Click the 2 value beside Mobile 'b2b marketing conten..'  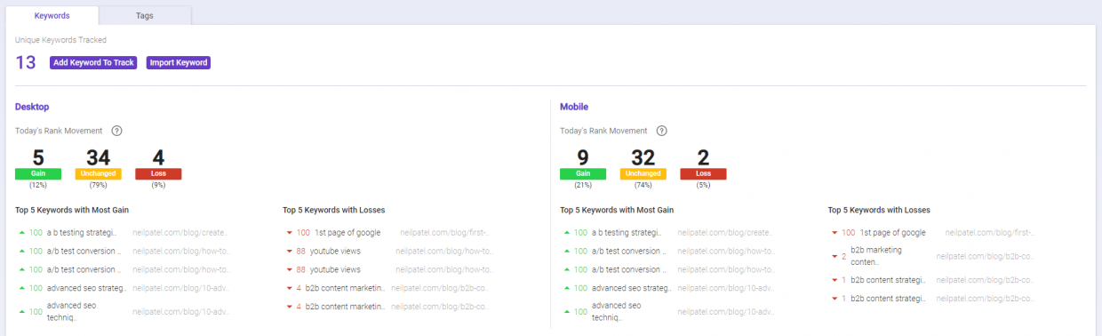coord(843,256)
